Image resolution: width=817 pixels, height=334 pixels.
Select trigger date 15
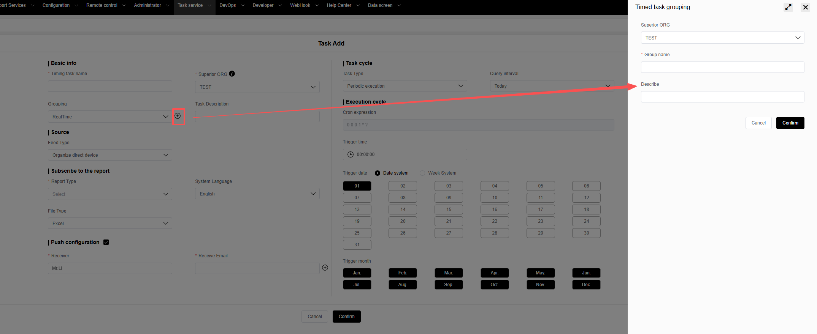pyautogui.click(x=449, y=210)
